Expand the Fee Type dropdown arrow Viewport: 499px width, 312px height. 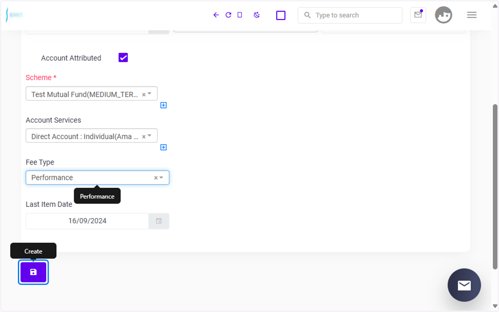[x=161, y=177]
